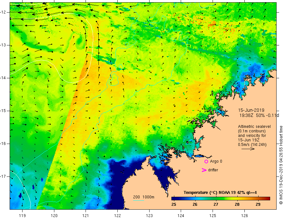The image size is (283, 219).
Task: Click the '(0.1m contours)' text
Action: pos(252,131)
